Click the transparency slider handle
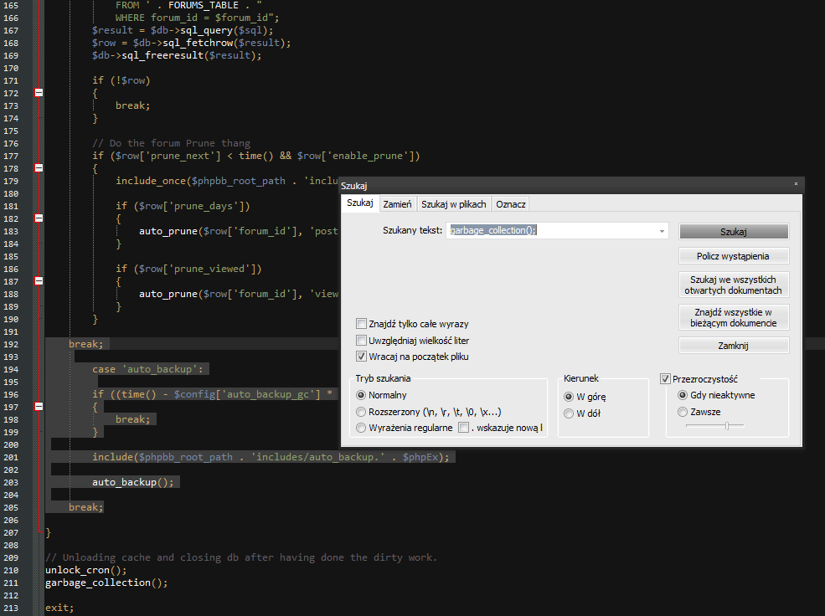 coord(727,426)
